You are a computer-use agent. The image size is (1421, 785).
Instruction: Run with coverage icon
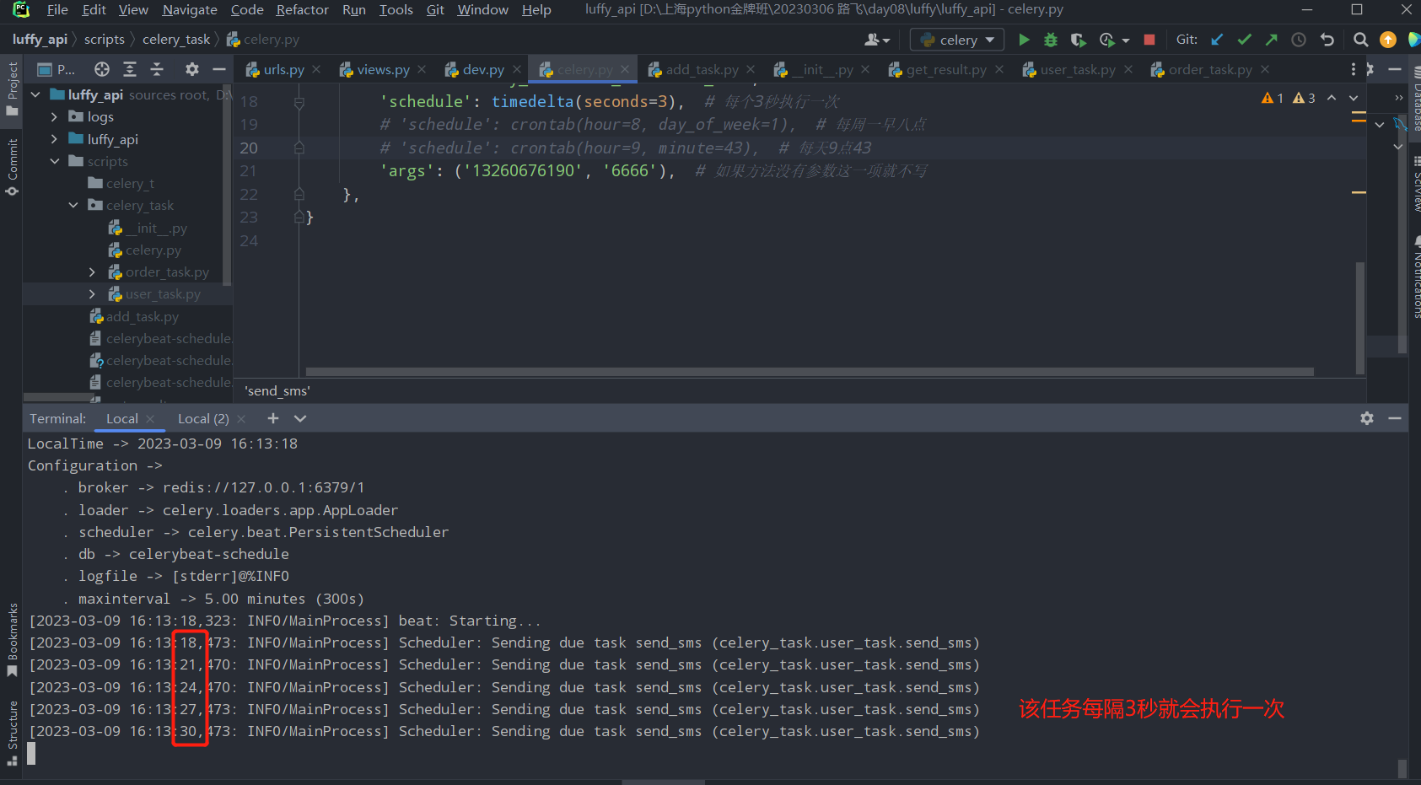[1078, 40]
